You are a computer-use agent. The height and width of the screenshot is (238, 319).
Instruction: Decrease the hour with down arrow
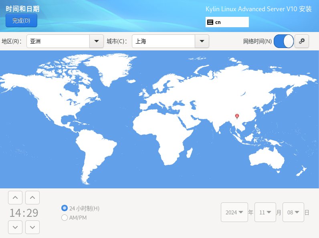point(15,227)
